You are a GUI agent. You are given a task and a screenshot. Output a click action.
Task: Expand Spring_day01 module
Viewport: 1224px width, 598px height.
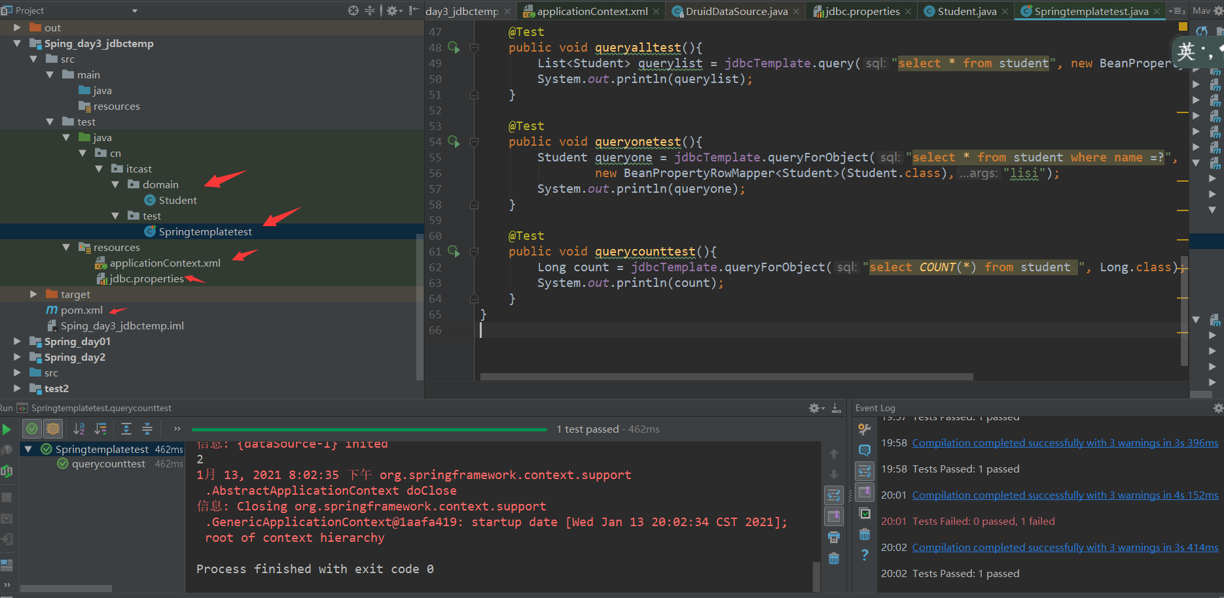(x=17, y=341)
